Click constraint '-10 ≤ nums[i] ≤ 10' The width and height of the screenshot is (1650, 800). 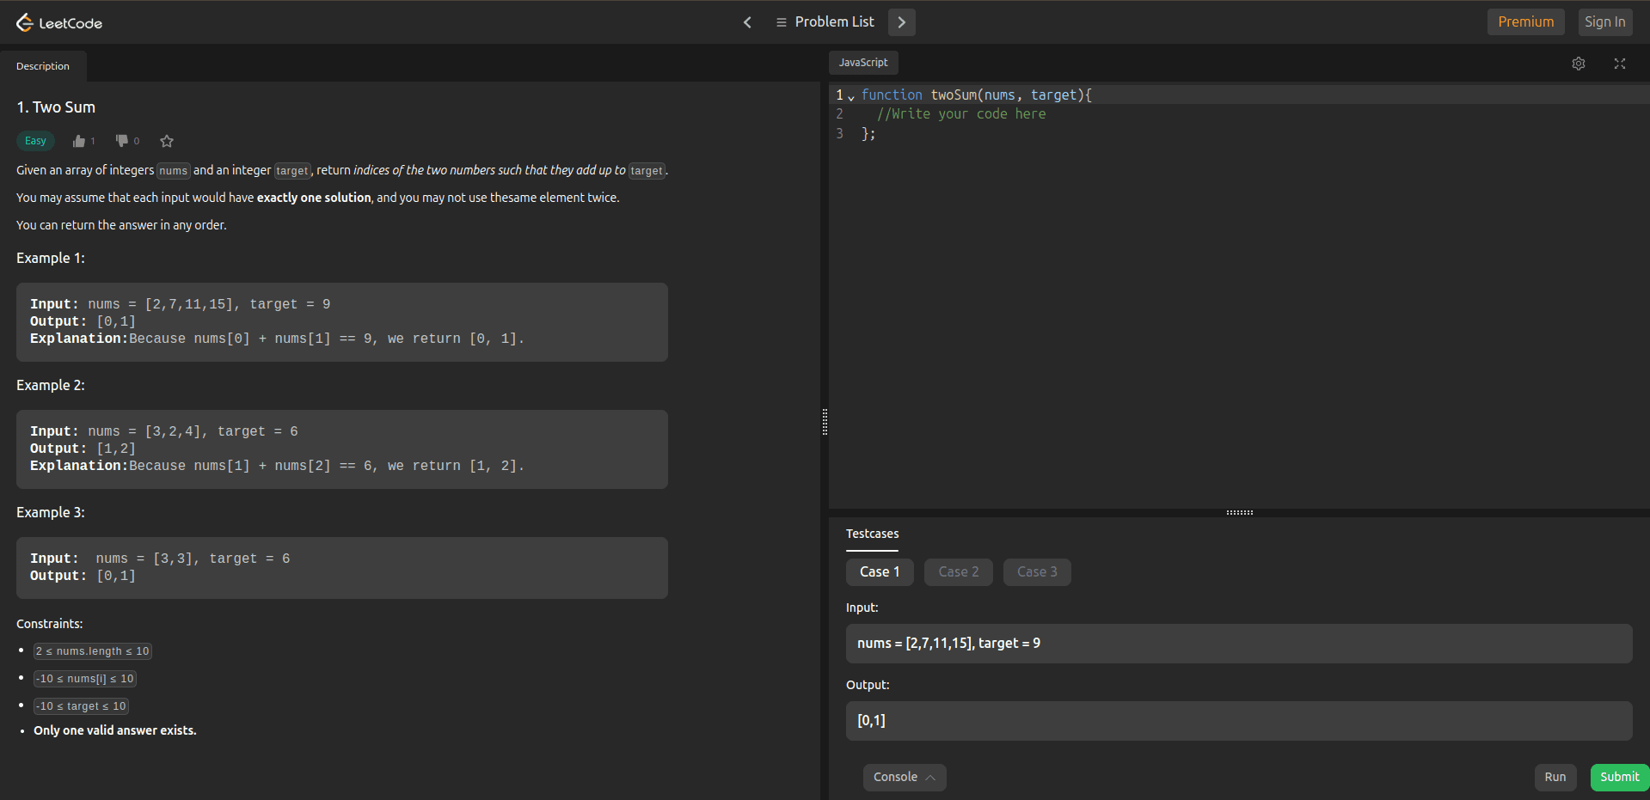(x=85, y=679)
